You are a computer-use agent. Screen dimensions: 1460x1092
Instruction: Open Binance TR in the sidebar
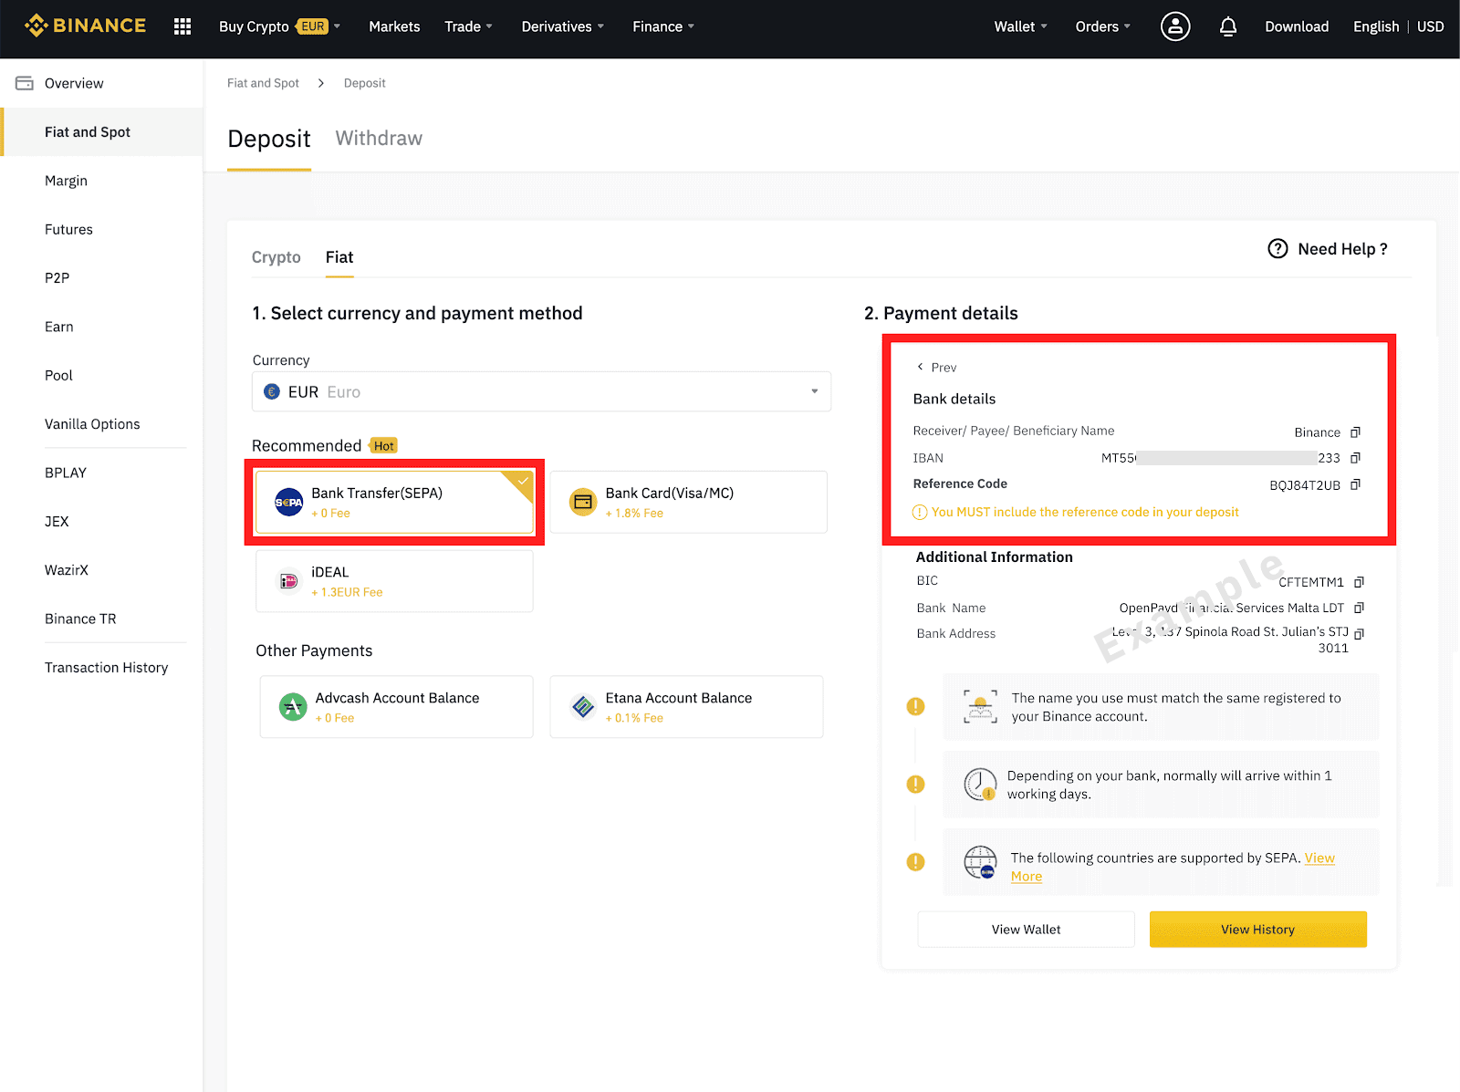[x=80, y=619]
